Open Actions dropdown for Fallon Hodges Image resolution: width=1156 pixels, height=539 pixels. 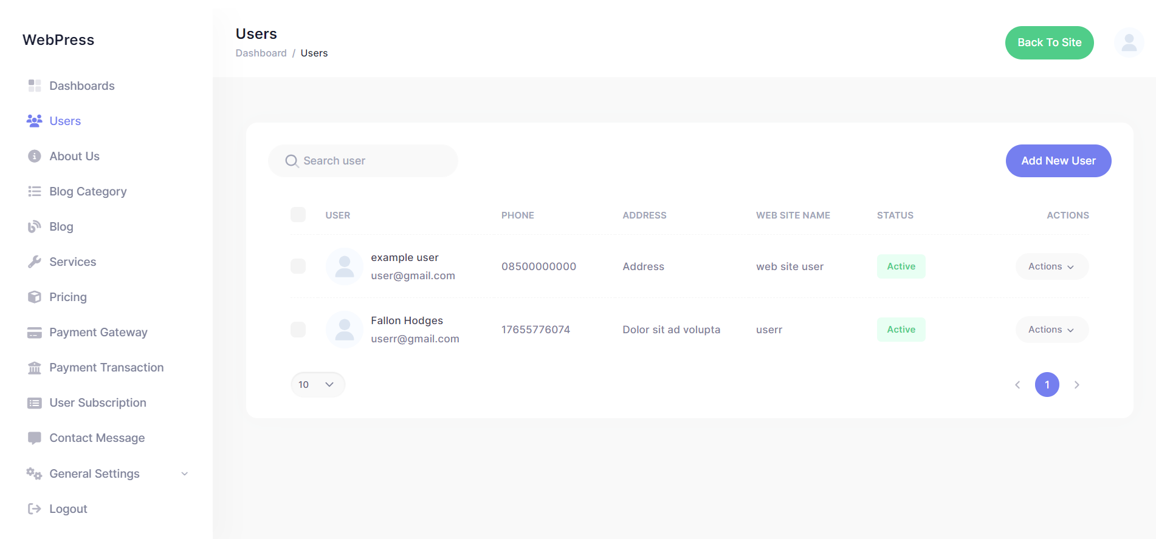[x=1051, y=330]
